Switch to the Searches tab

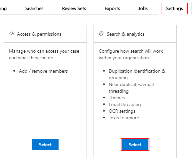tap(34, 8)
